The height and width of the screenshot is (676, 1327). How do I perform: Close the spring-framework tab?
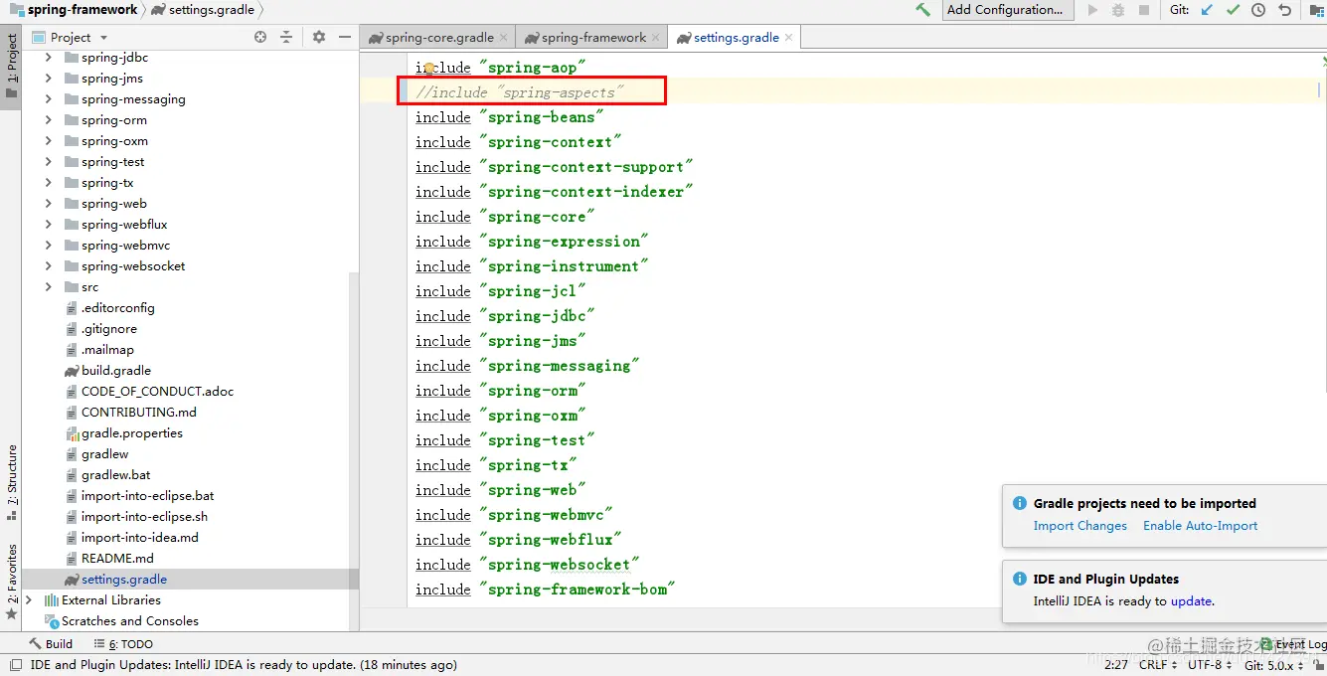(x=656, y=37)
